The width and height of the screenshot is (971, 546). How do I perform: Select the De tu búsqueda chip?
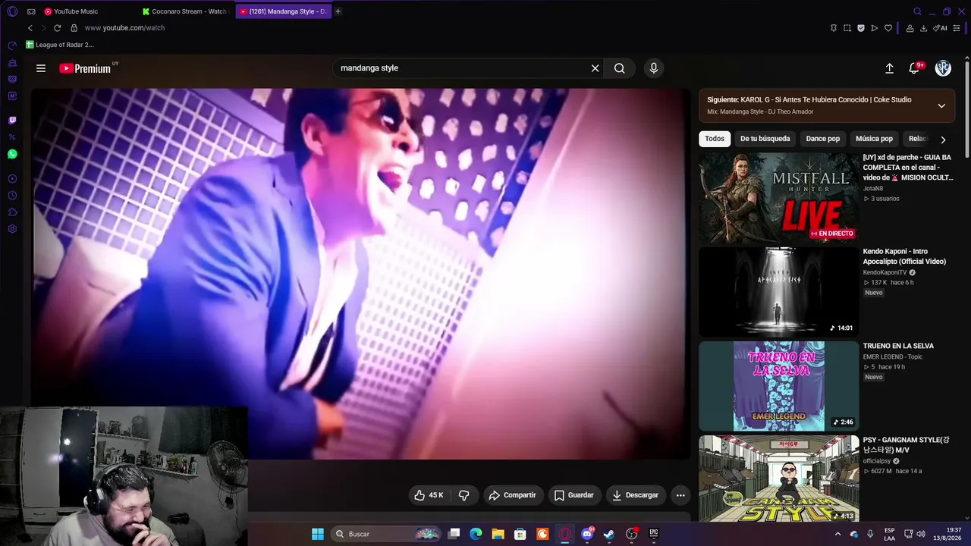[x=765, y=139]
